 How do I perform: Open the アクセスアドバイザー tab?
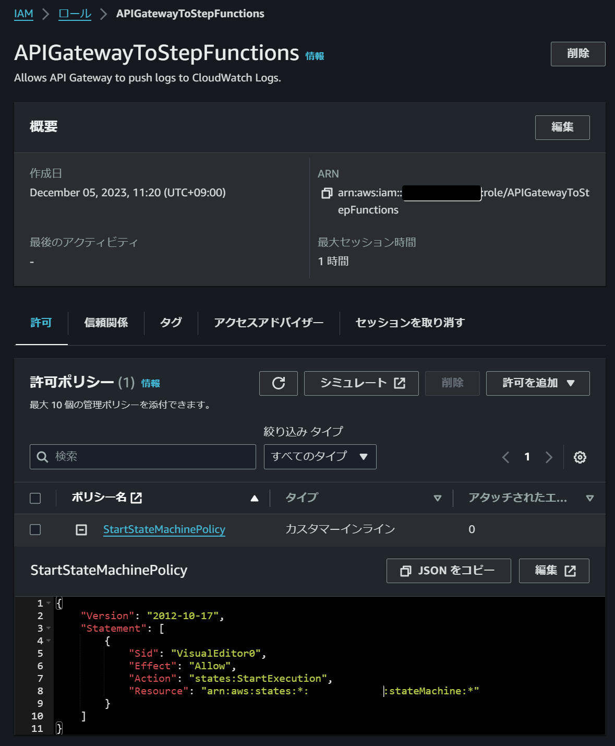268,323
